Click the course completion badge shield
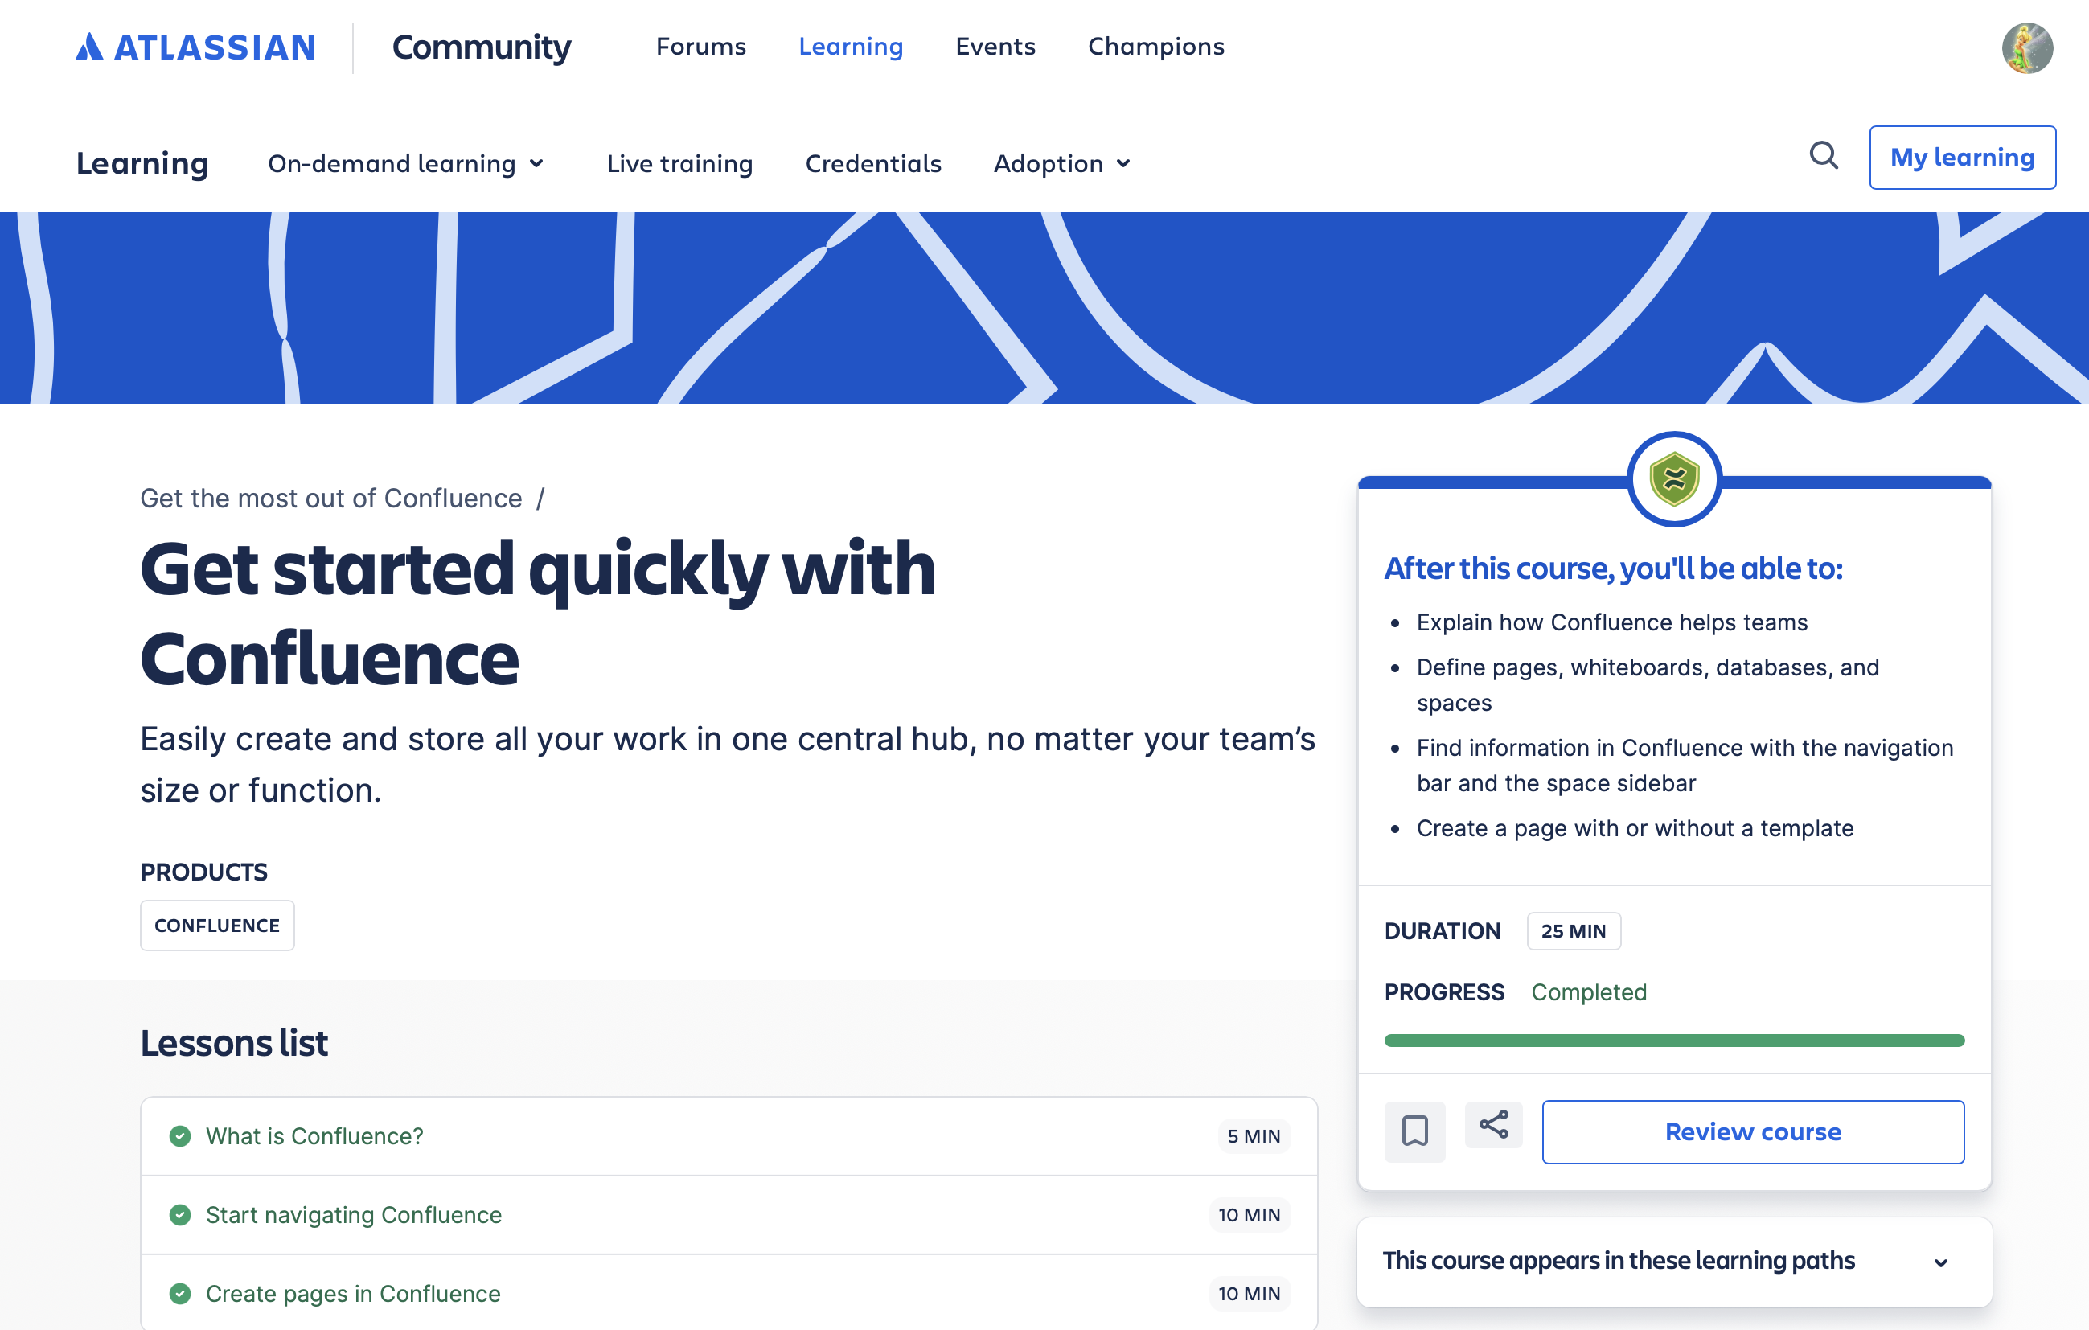The height and width of the screenshot is (1330, 2089). pyautogui.click(x=1674, y=480)
